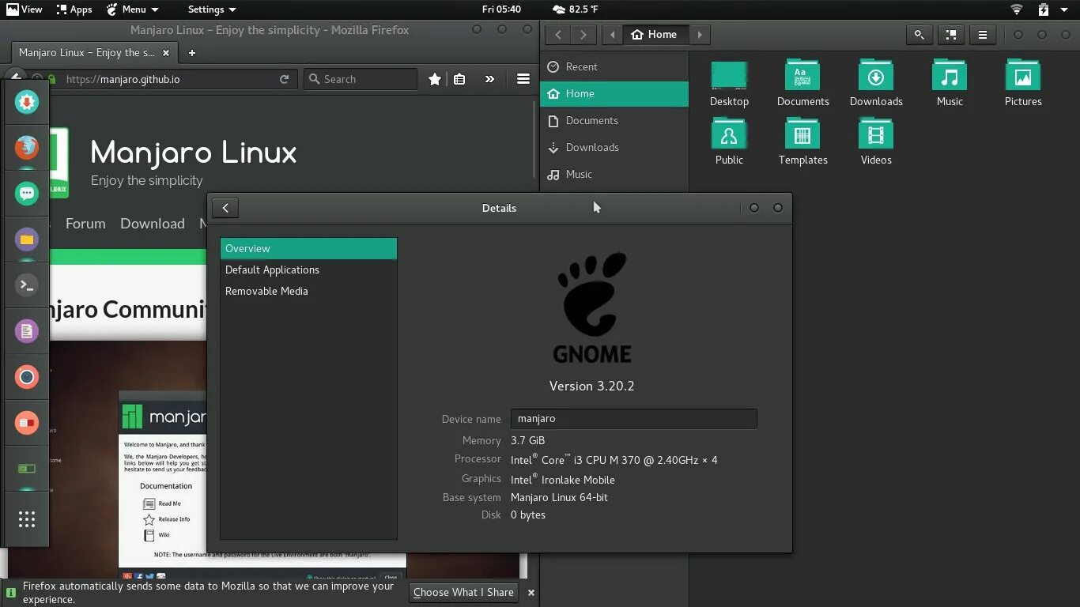Select Music in file manager sidebar
The height and width of the screenshot is (607, 1080).
pos(614,174)
